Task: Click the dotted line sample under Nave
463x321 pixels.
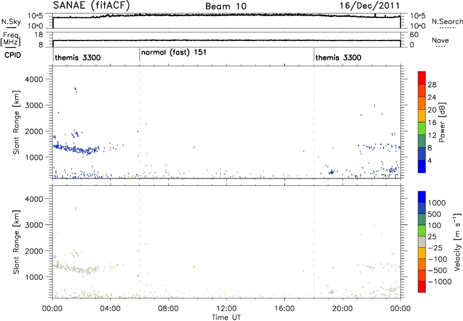Action: [x=440, y=46]
